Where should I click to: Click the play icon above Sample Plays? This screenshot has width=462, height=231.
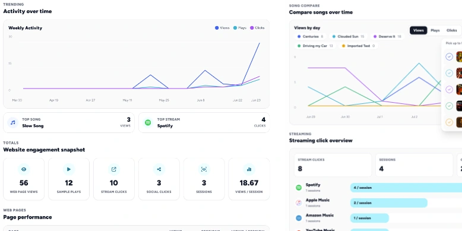point(69,169)
